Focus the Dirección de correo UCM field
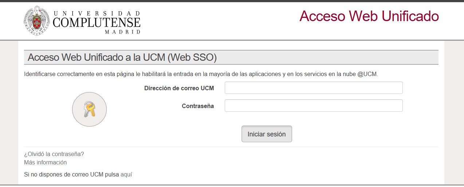Screen dimensions: 464x187 tap(314, 88)
